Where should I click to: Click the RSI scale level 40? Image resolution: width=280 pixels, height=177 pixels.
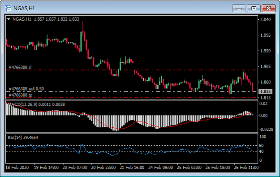pyautogui.click(x=261, y=151)
